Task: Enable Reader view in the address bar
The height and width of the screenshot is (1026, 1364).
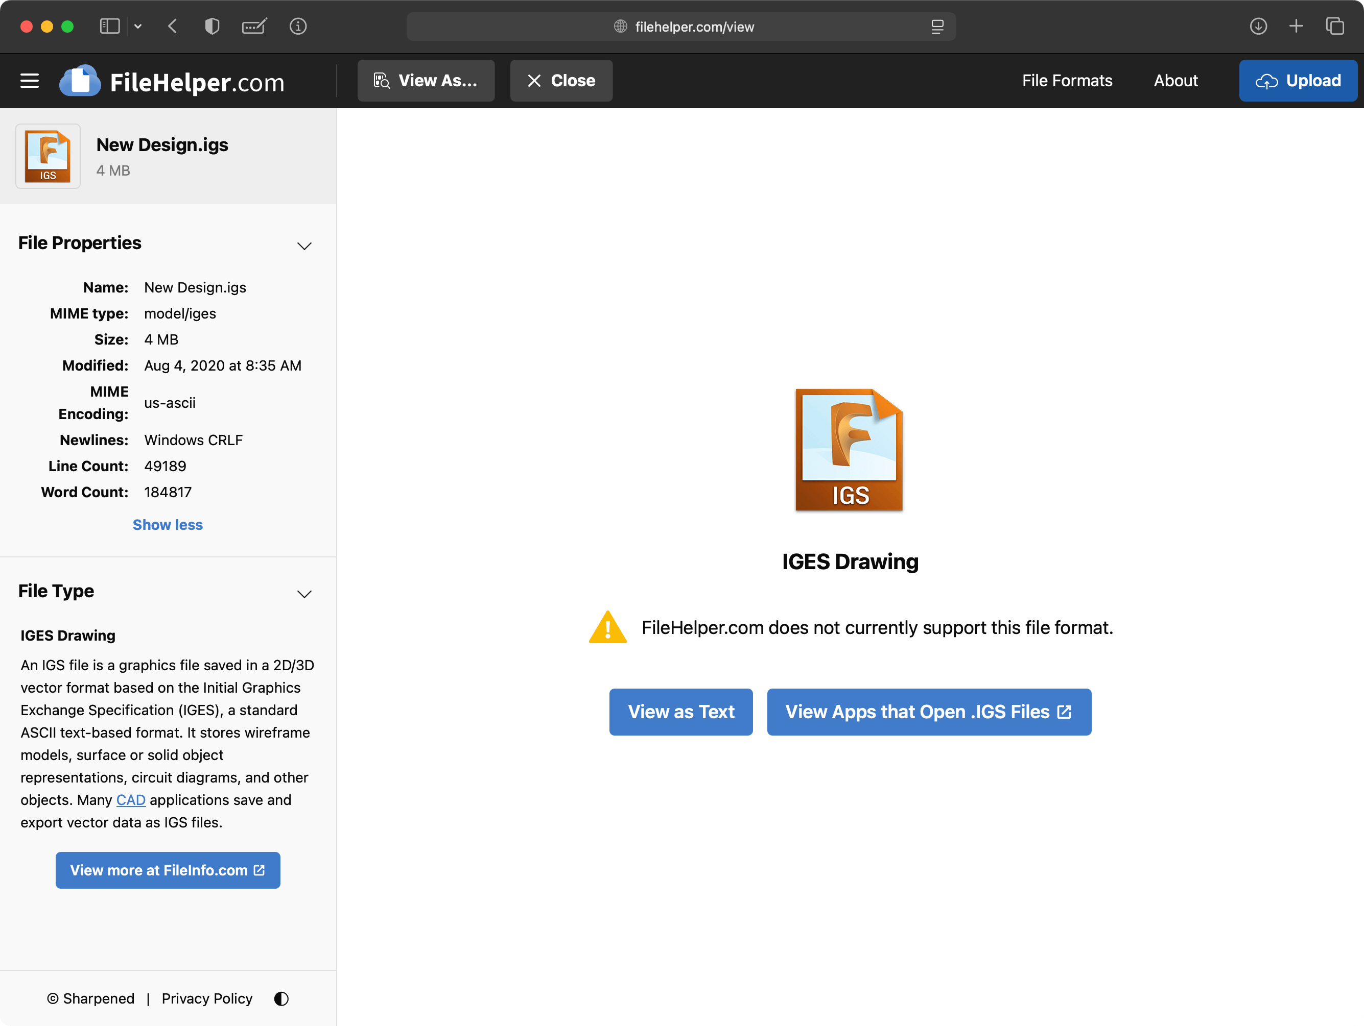Action: coord(937,27)
